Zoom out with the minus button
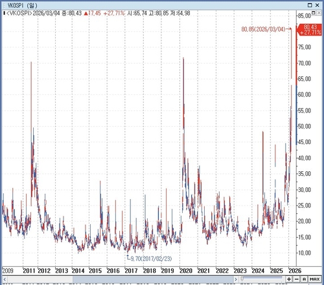Viewport: 324px width, 285px height. tap(297, 279)
